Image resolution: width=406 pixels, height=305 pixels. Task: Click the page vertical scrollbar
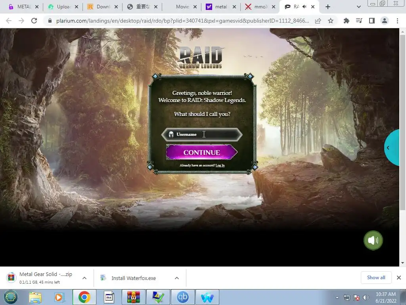pos(402,122)
